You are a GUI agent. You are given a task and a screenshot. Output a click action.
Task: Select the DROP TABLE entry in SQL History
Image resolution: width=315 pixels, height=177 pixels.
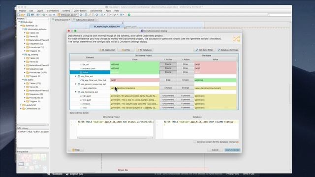(x=33, y=132)
